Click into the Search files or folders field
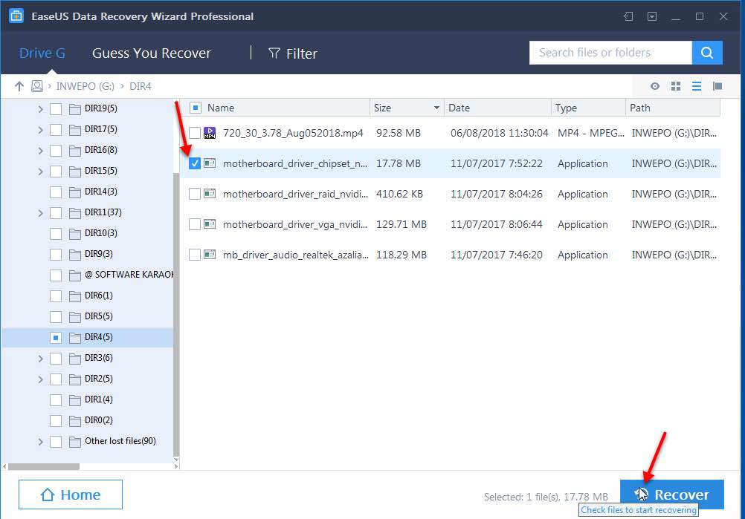 point(610,53)
